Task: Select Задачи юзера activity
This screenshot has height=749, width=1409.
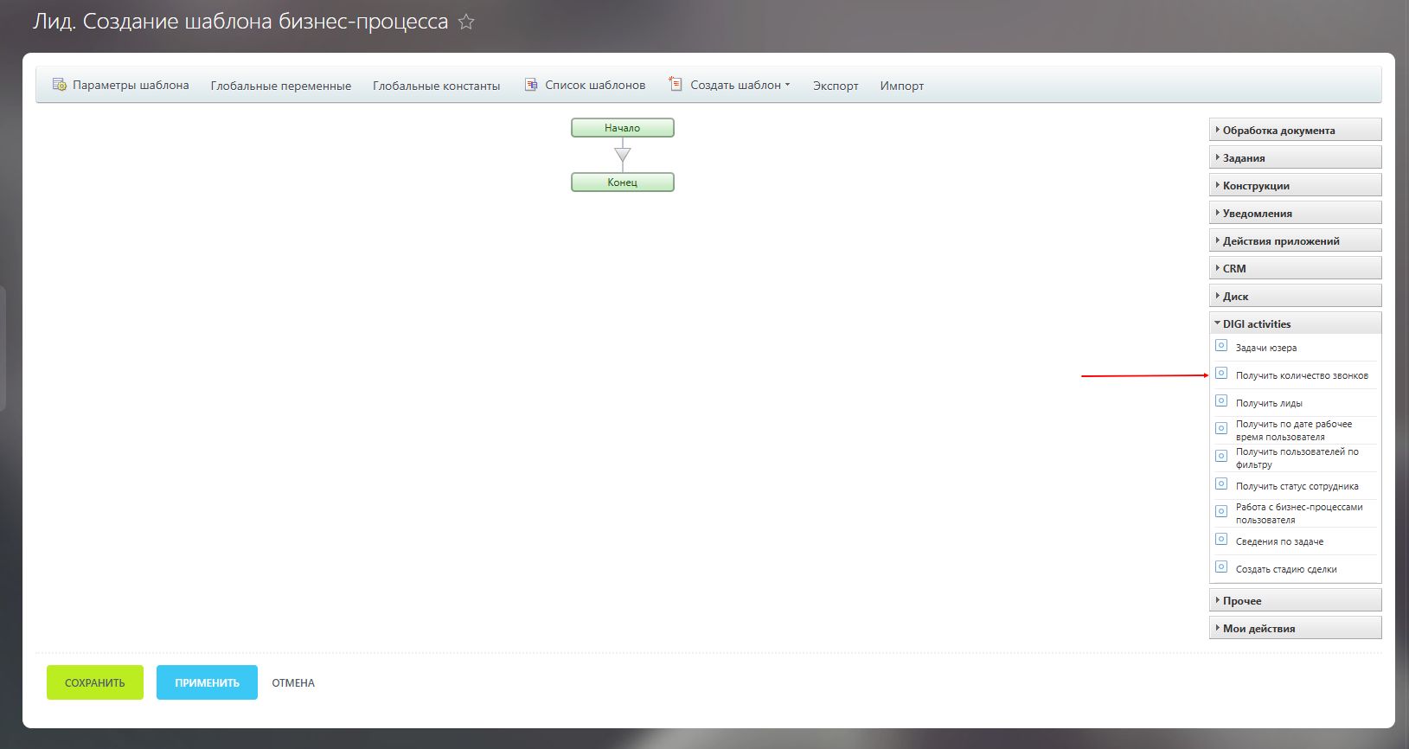Action: (x=1266, y=348)
